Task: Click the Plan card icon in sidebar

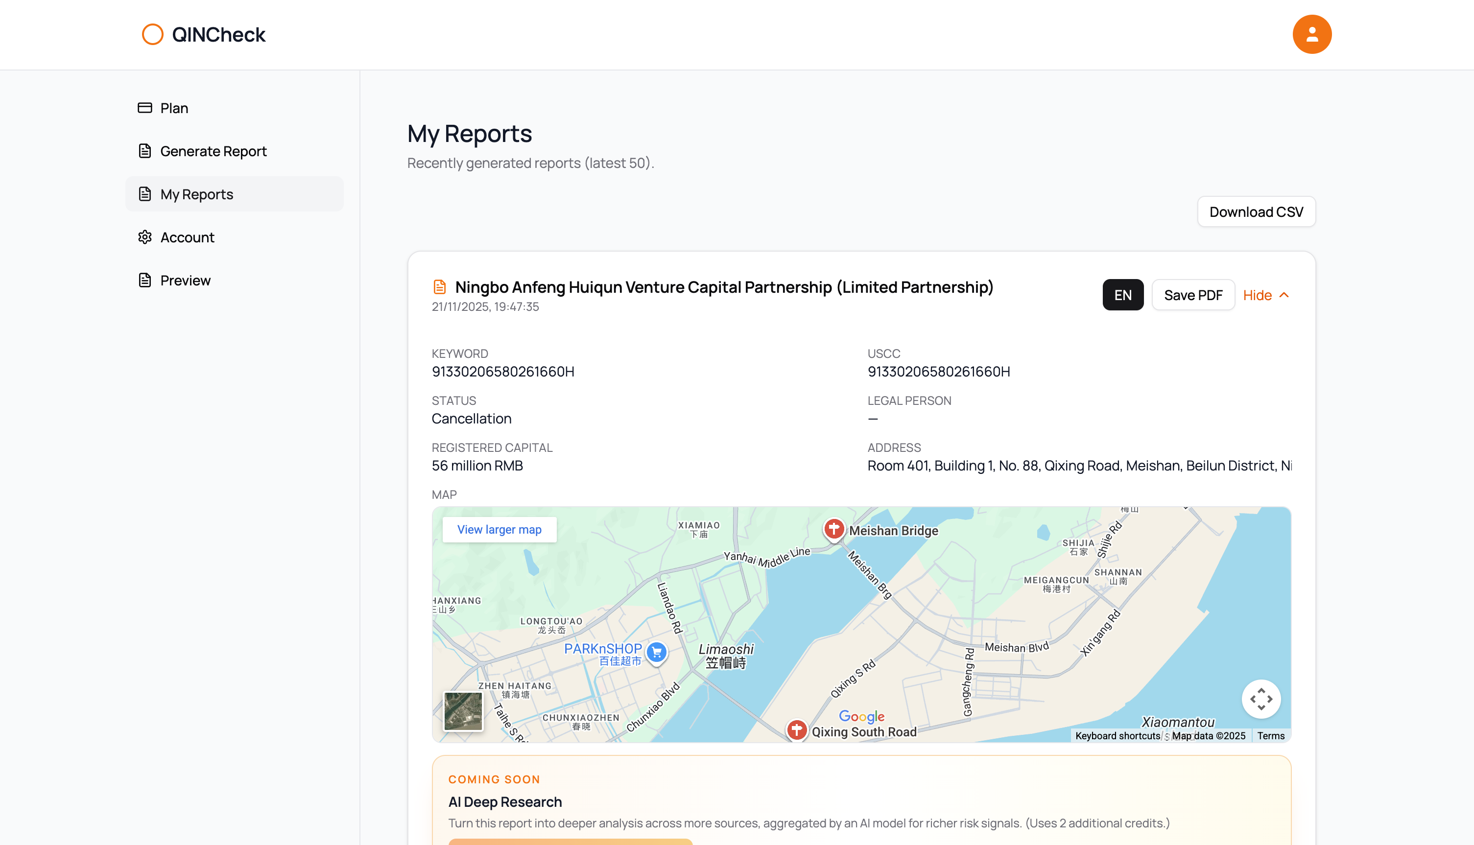Action: 144,108
